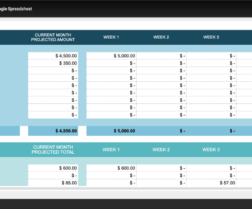Select the Current Month Projected Total header
This screenshot has height=209, width=252.
[53, 150]
